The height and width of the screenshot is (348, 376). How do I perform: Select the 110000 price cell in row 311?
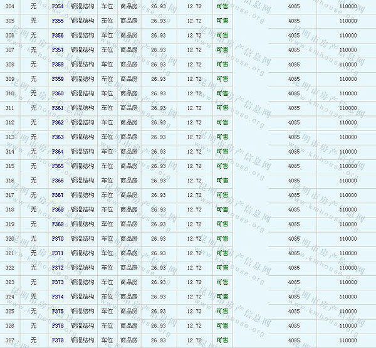click(x=347, y=108)
